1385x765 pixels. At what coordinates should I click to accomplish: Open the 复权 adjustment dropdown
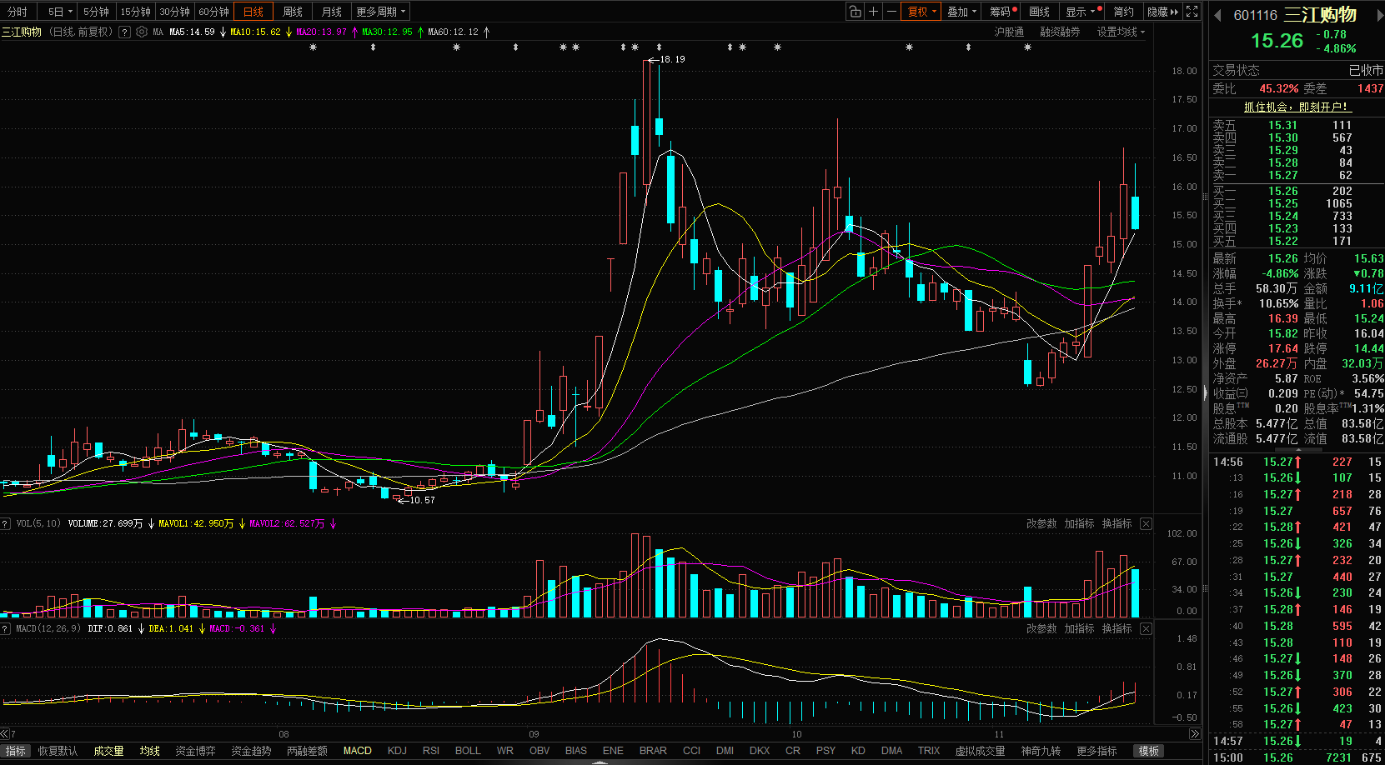(x=922, y=12)
